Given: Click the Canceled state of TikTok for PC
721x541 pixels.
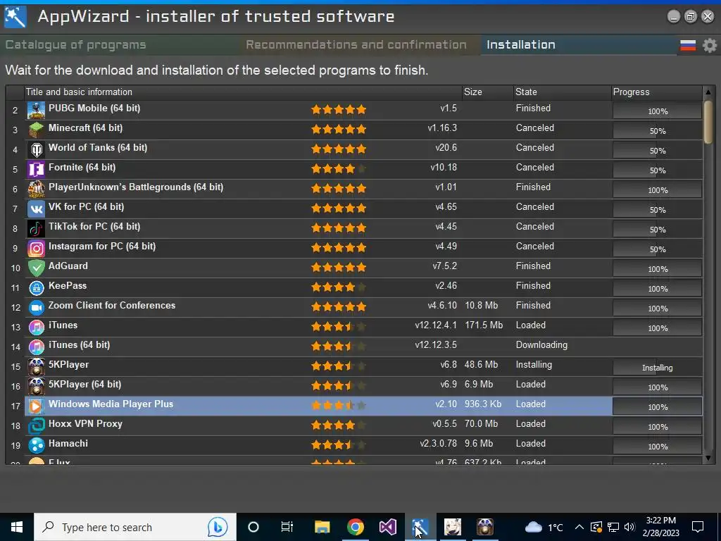Looking at the screenshot, I should coord(535,227).
